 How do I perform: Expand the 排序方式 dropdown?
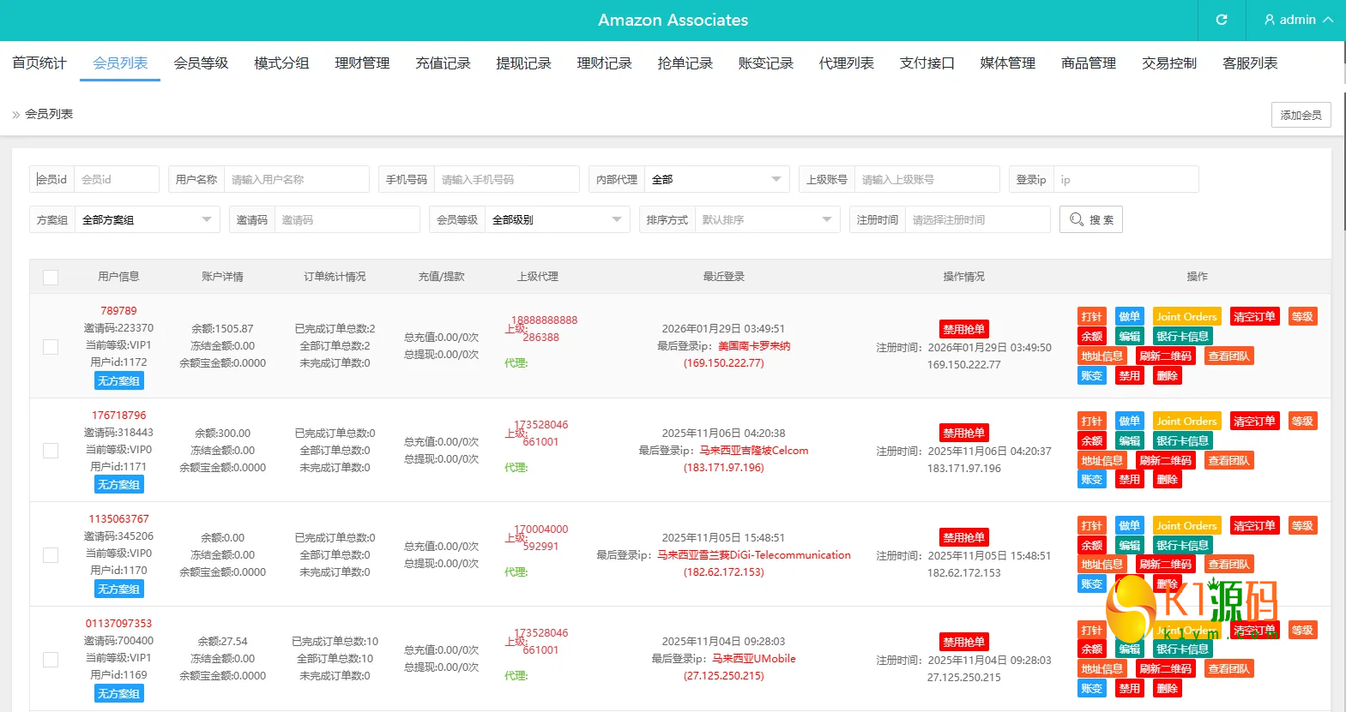pos(768,219)
